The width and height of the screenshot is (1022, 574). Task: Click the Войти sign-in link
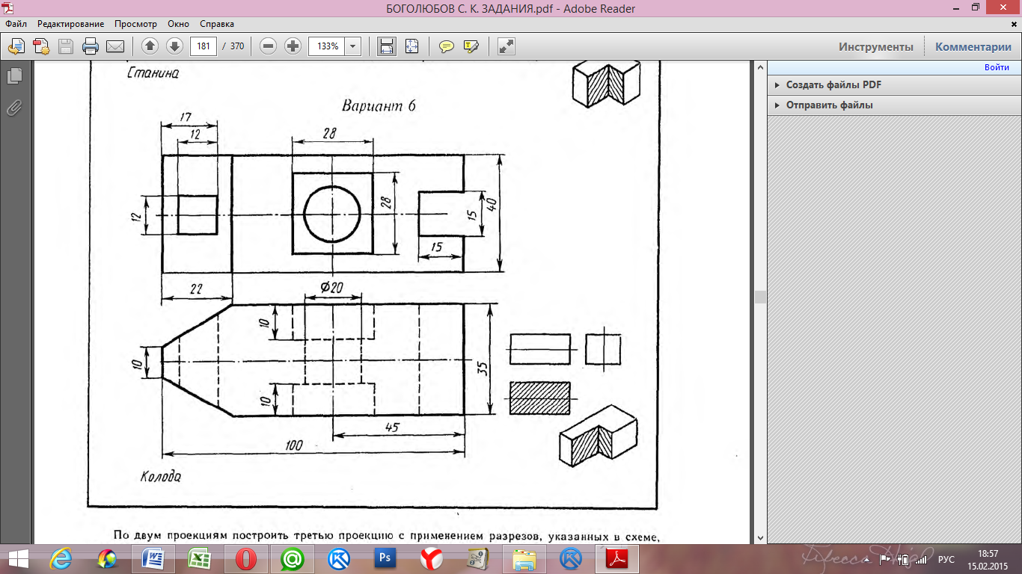pyautogui.click(x=997, y=67)
